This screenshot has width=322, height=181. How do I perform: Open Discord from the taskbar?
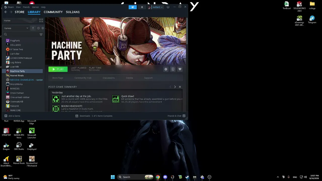(x=165, y=177)
